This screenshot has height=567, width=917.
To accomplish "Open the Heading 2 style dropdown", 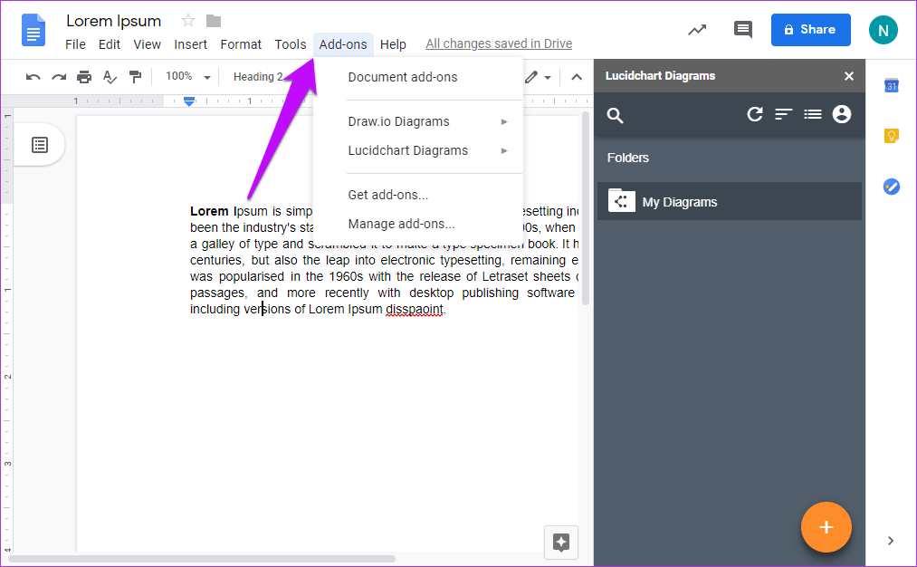I will [258, 77].
